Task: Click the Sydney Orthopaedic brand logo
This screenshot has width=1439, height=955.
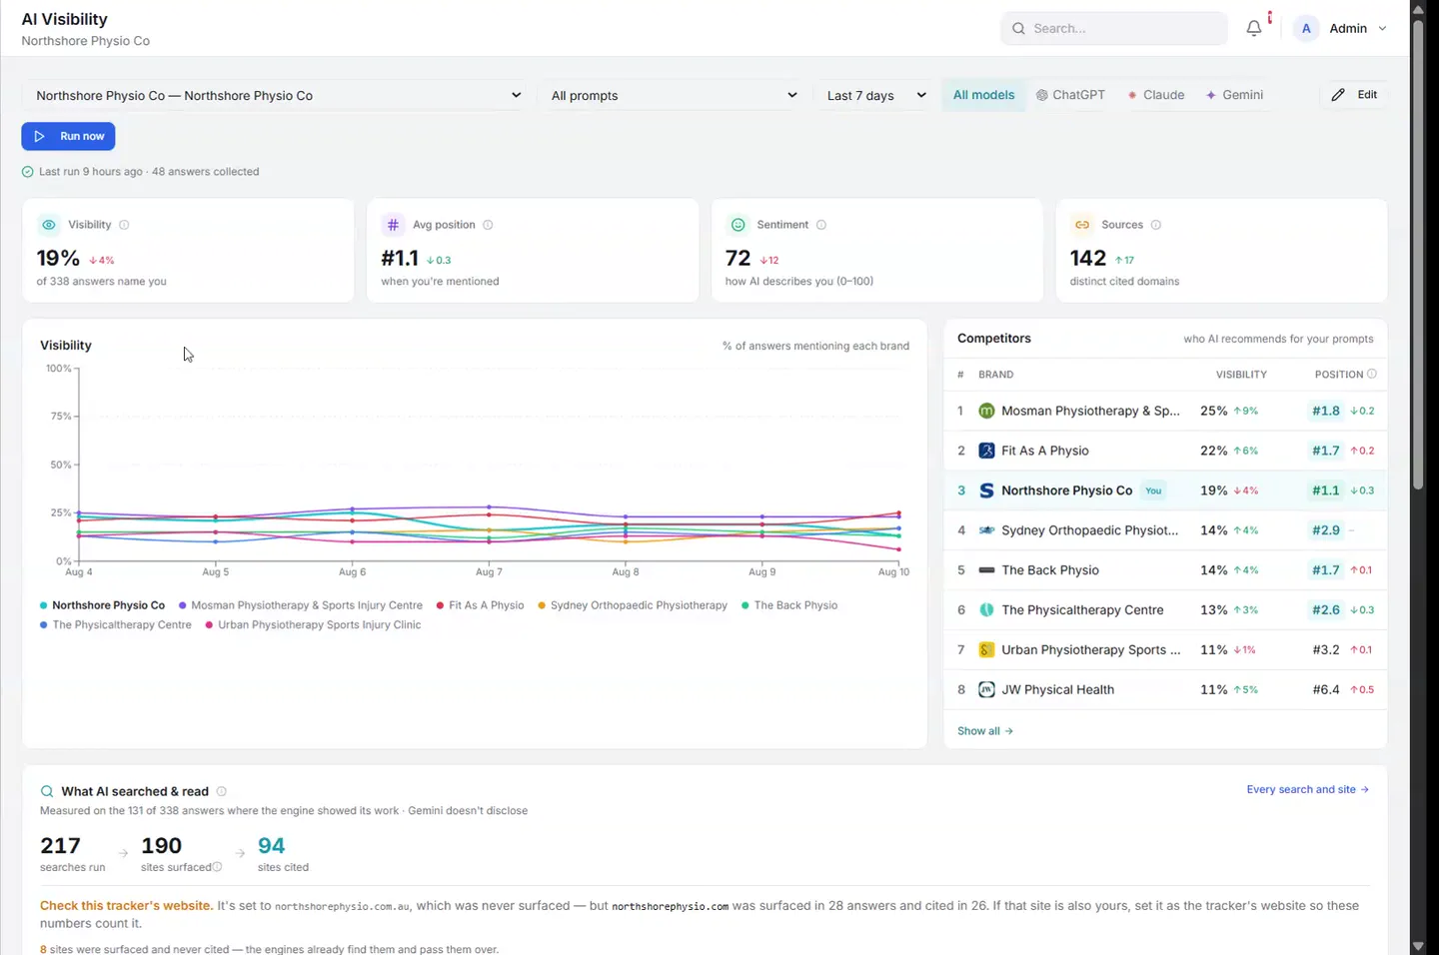Action: [x=986, y=530]
